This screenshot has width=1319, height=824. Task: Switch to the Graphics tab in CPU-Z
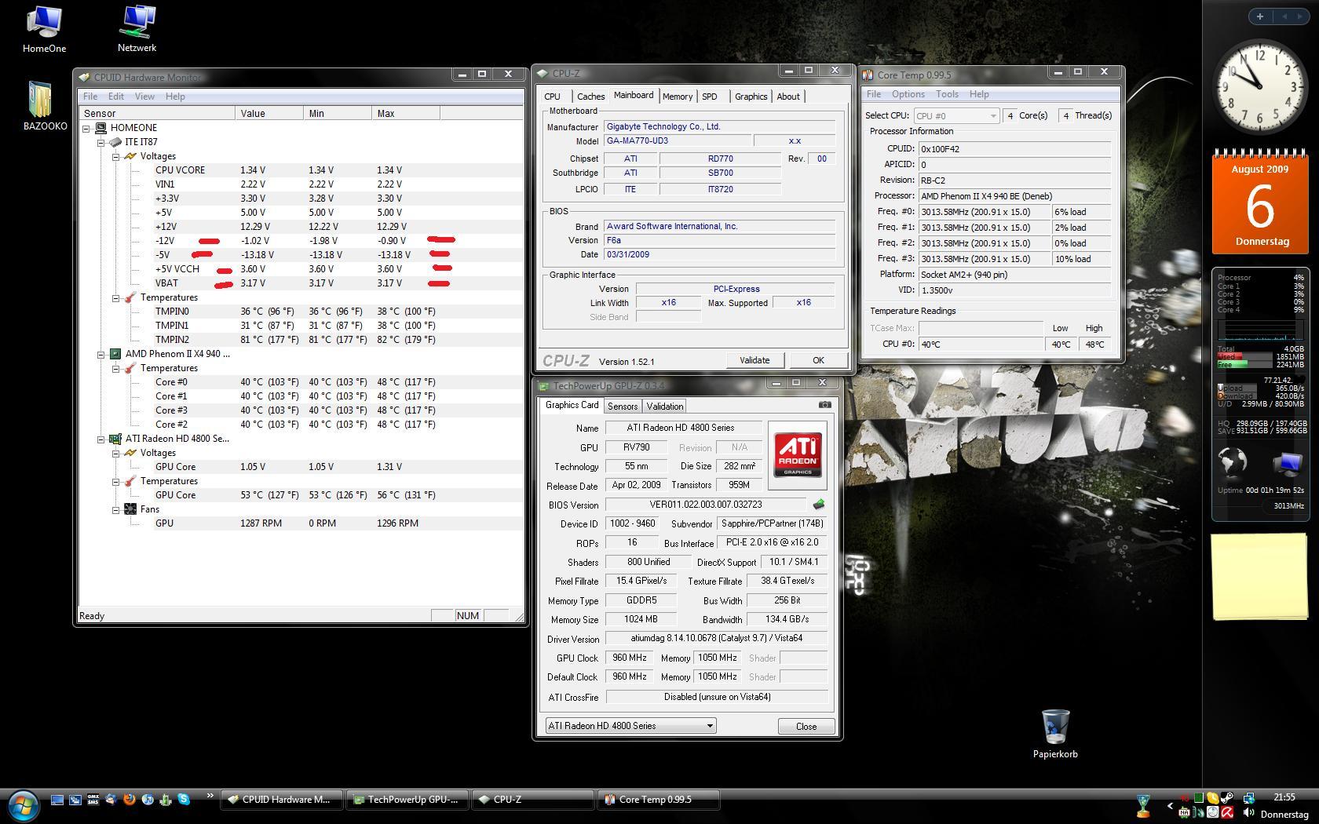click(751, 97)
